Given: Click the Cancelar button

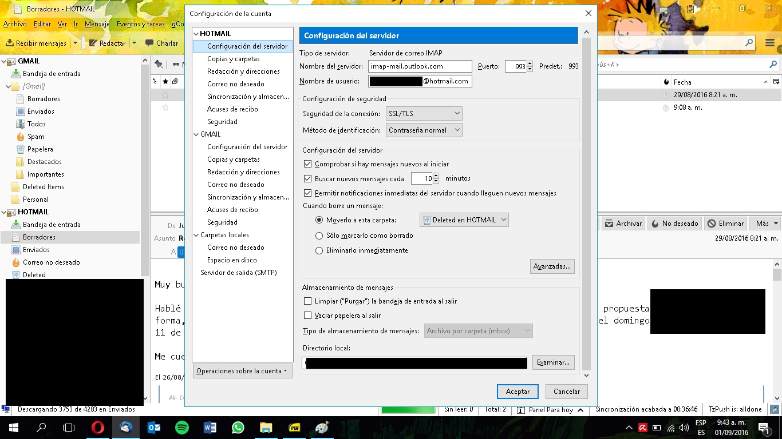Looking at the screenshot, I should (x=567, y=392).
